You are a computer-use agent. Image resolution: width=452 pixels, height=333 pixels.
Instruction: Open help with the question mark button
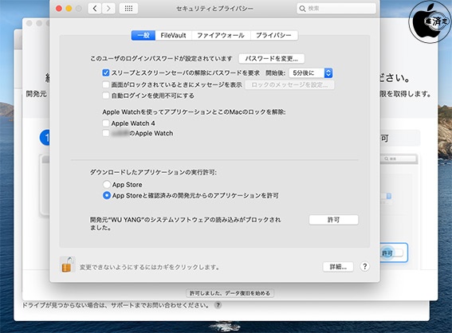(364, 266)
